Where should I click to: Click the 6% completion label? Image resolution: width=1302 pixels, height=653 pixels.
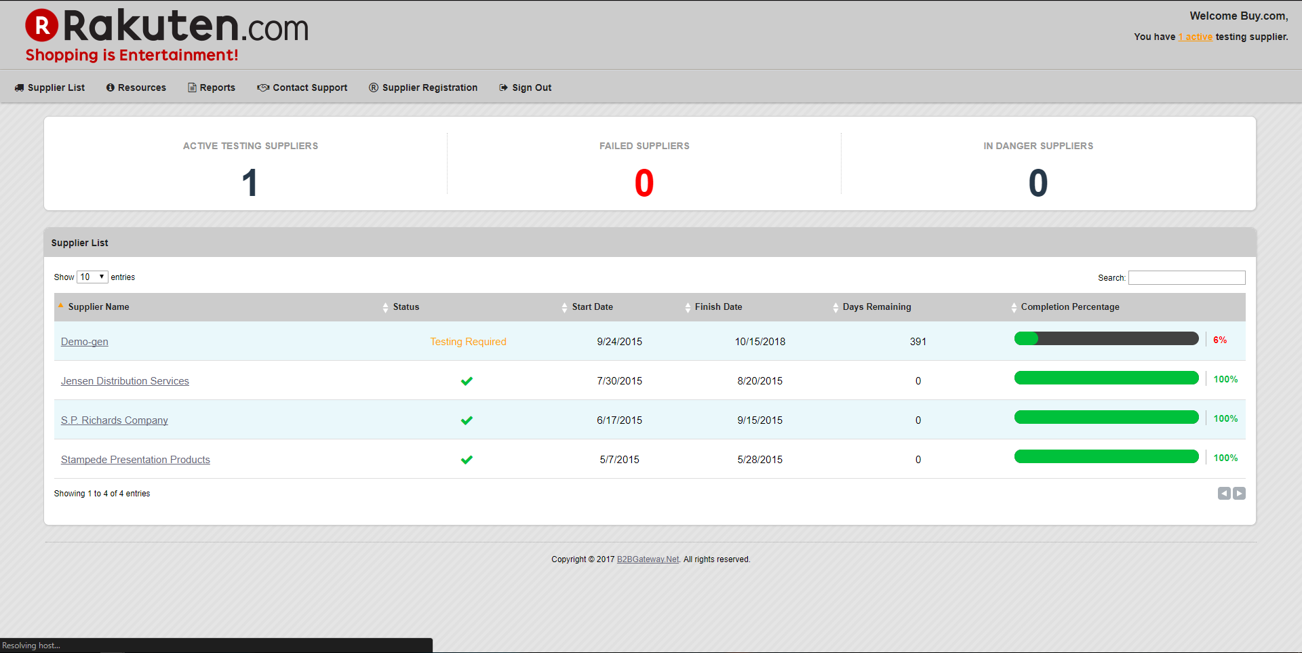1220,340
